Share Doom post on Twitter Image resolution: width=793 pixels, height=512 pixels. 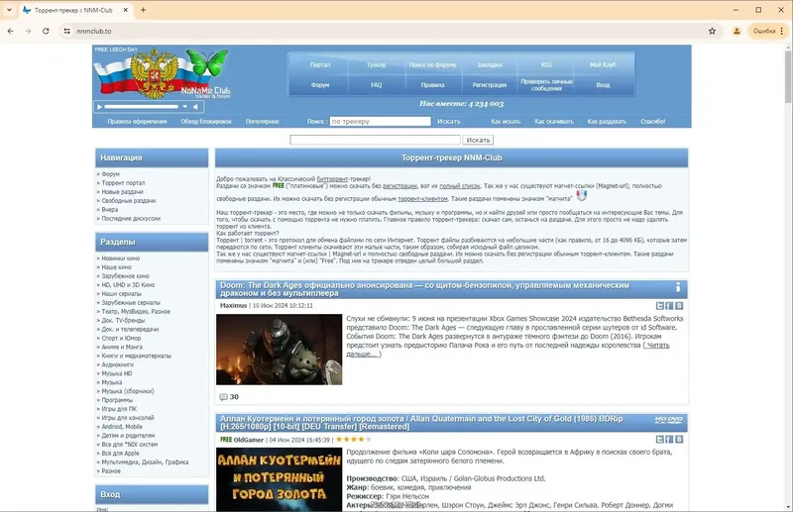point(660,306)
